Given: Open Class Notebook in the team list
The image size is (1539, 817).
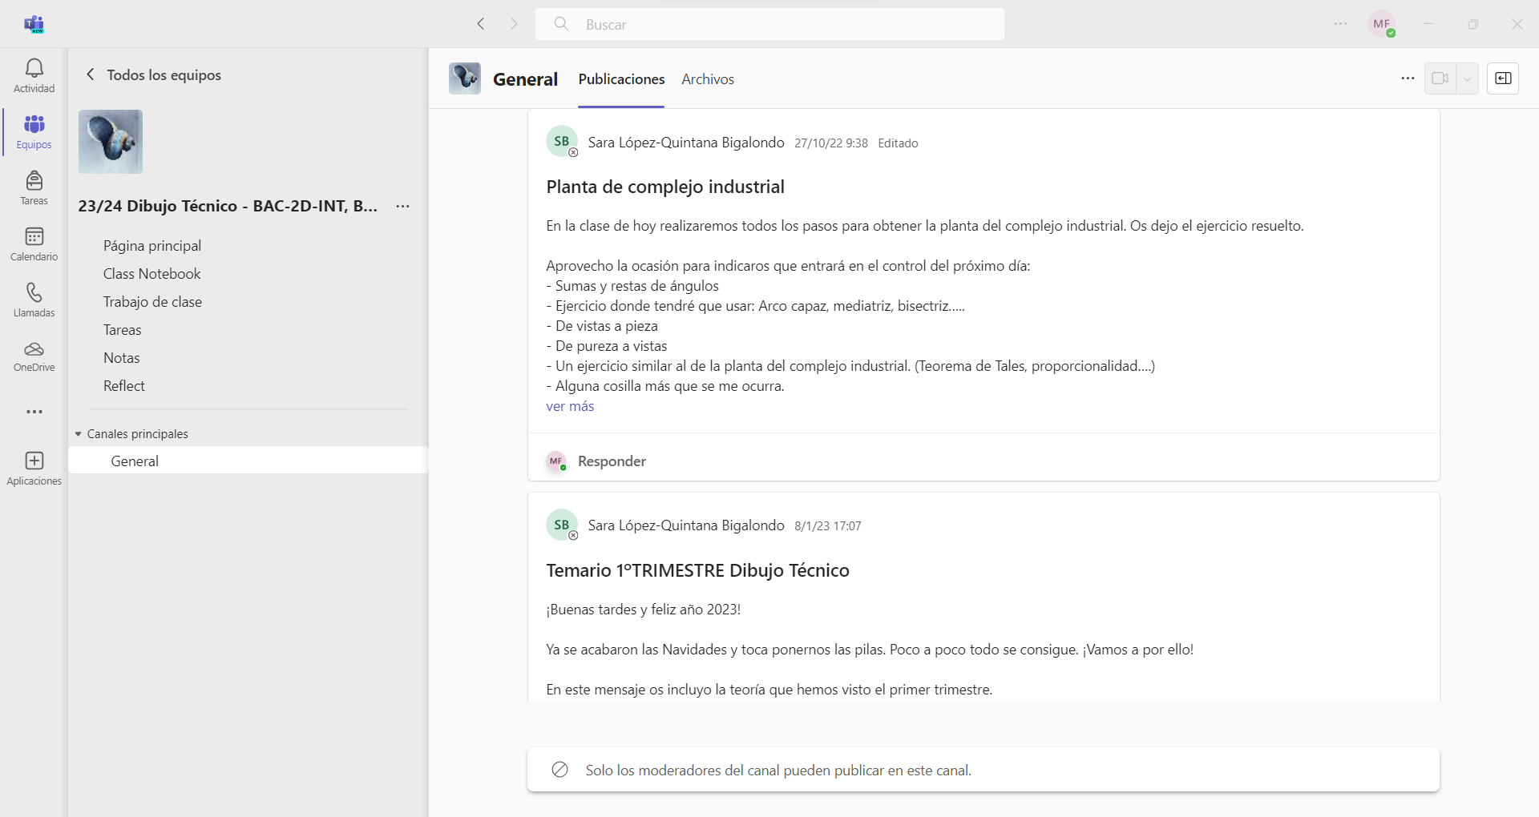Looking at the screenshot, I should coord(151,274).
